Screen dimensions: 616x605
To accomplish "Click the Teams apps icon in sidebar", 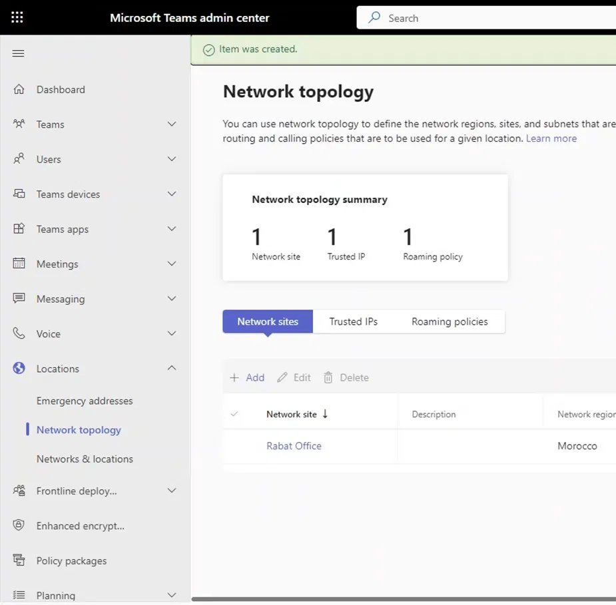I will tap(19, 229).
